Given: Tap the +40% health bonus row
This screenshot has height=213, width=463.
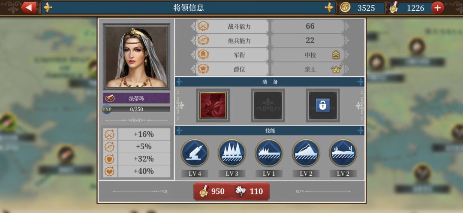Looking at the screenshot, I should point(137,171).
